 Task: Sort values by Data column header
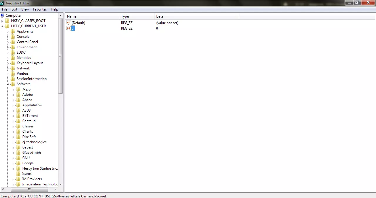(x=197, y=16)
